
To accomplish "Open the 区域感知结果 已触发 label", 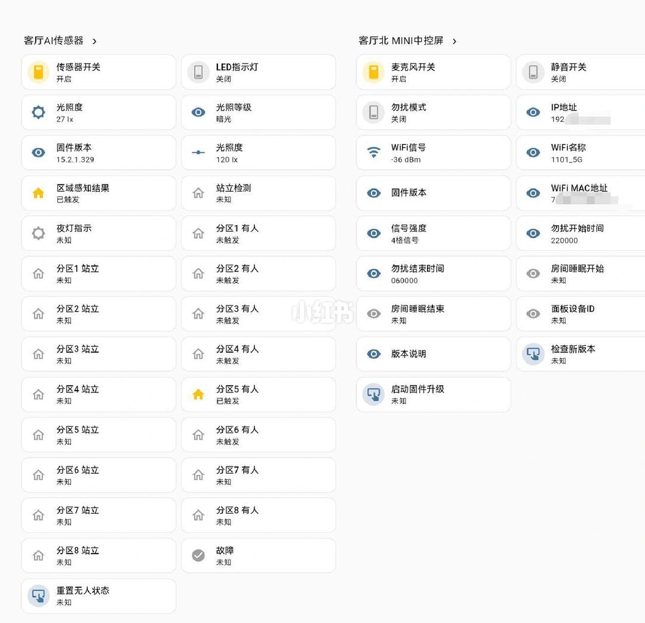I will (x=83, y=194).
